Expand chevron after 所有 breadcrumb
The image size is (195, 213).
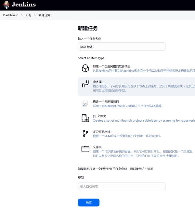pyautogui.click(x=35, y=15)
